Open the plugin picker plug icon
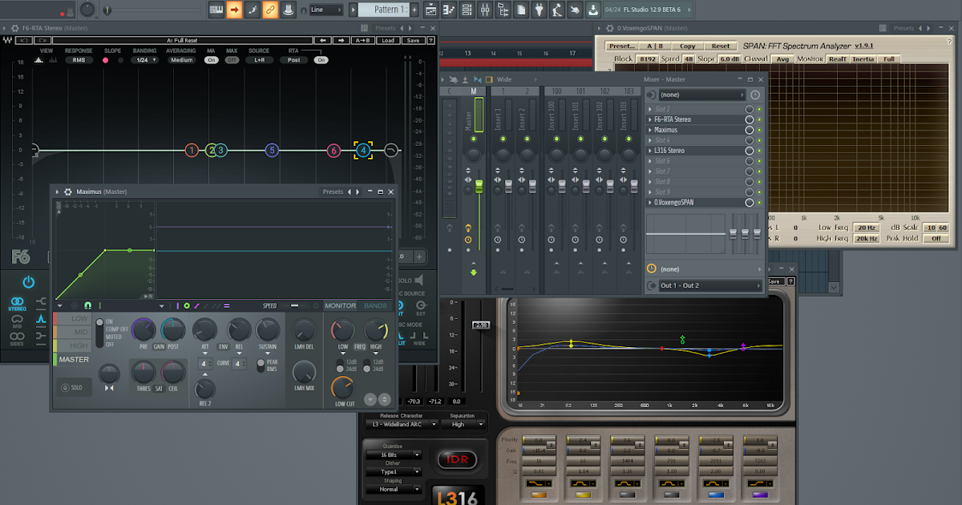The image size is (962, 505). point(539,10)
